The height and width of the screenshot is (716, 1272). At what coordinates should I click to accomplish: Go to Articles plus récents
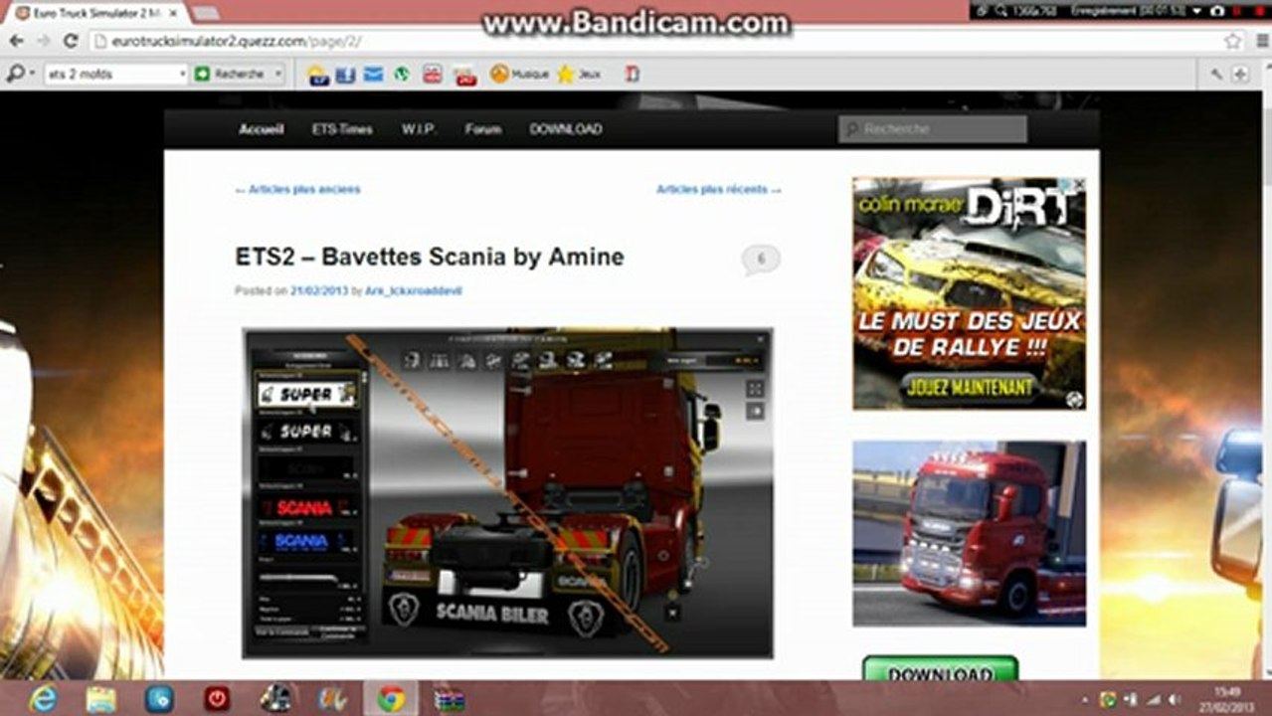click(718, 189)
